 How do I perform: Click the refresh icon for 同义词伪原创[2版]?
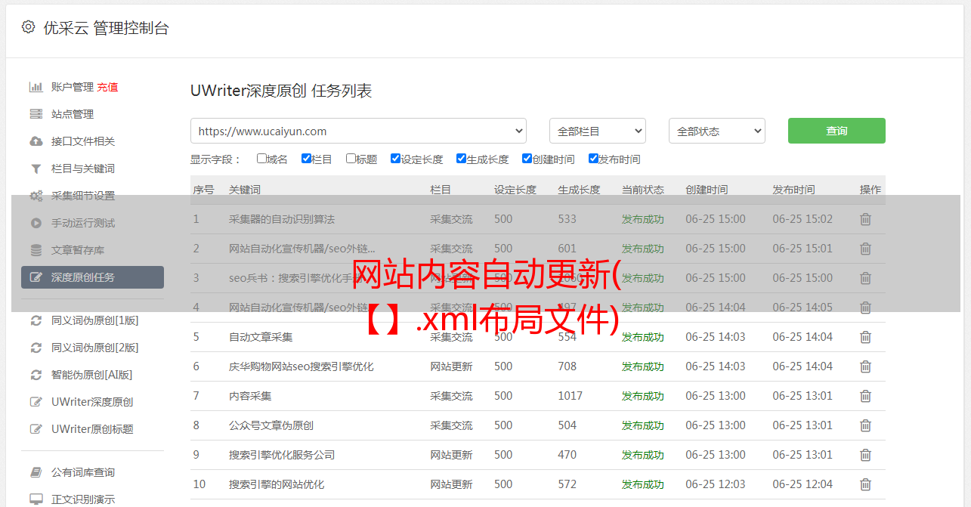point(36,348)
